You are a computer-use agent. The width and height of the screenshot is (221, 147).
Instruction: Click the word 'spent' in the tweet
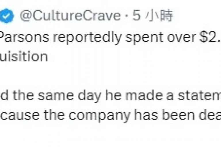[144, 38]
